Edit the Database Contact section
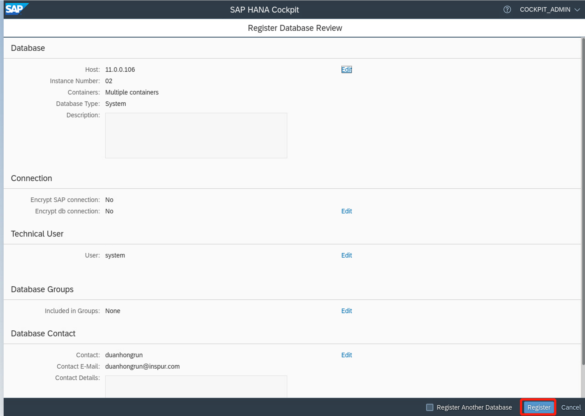This screenshot has height=416, width=585. 346,355
